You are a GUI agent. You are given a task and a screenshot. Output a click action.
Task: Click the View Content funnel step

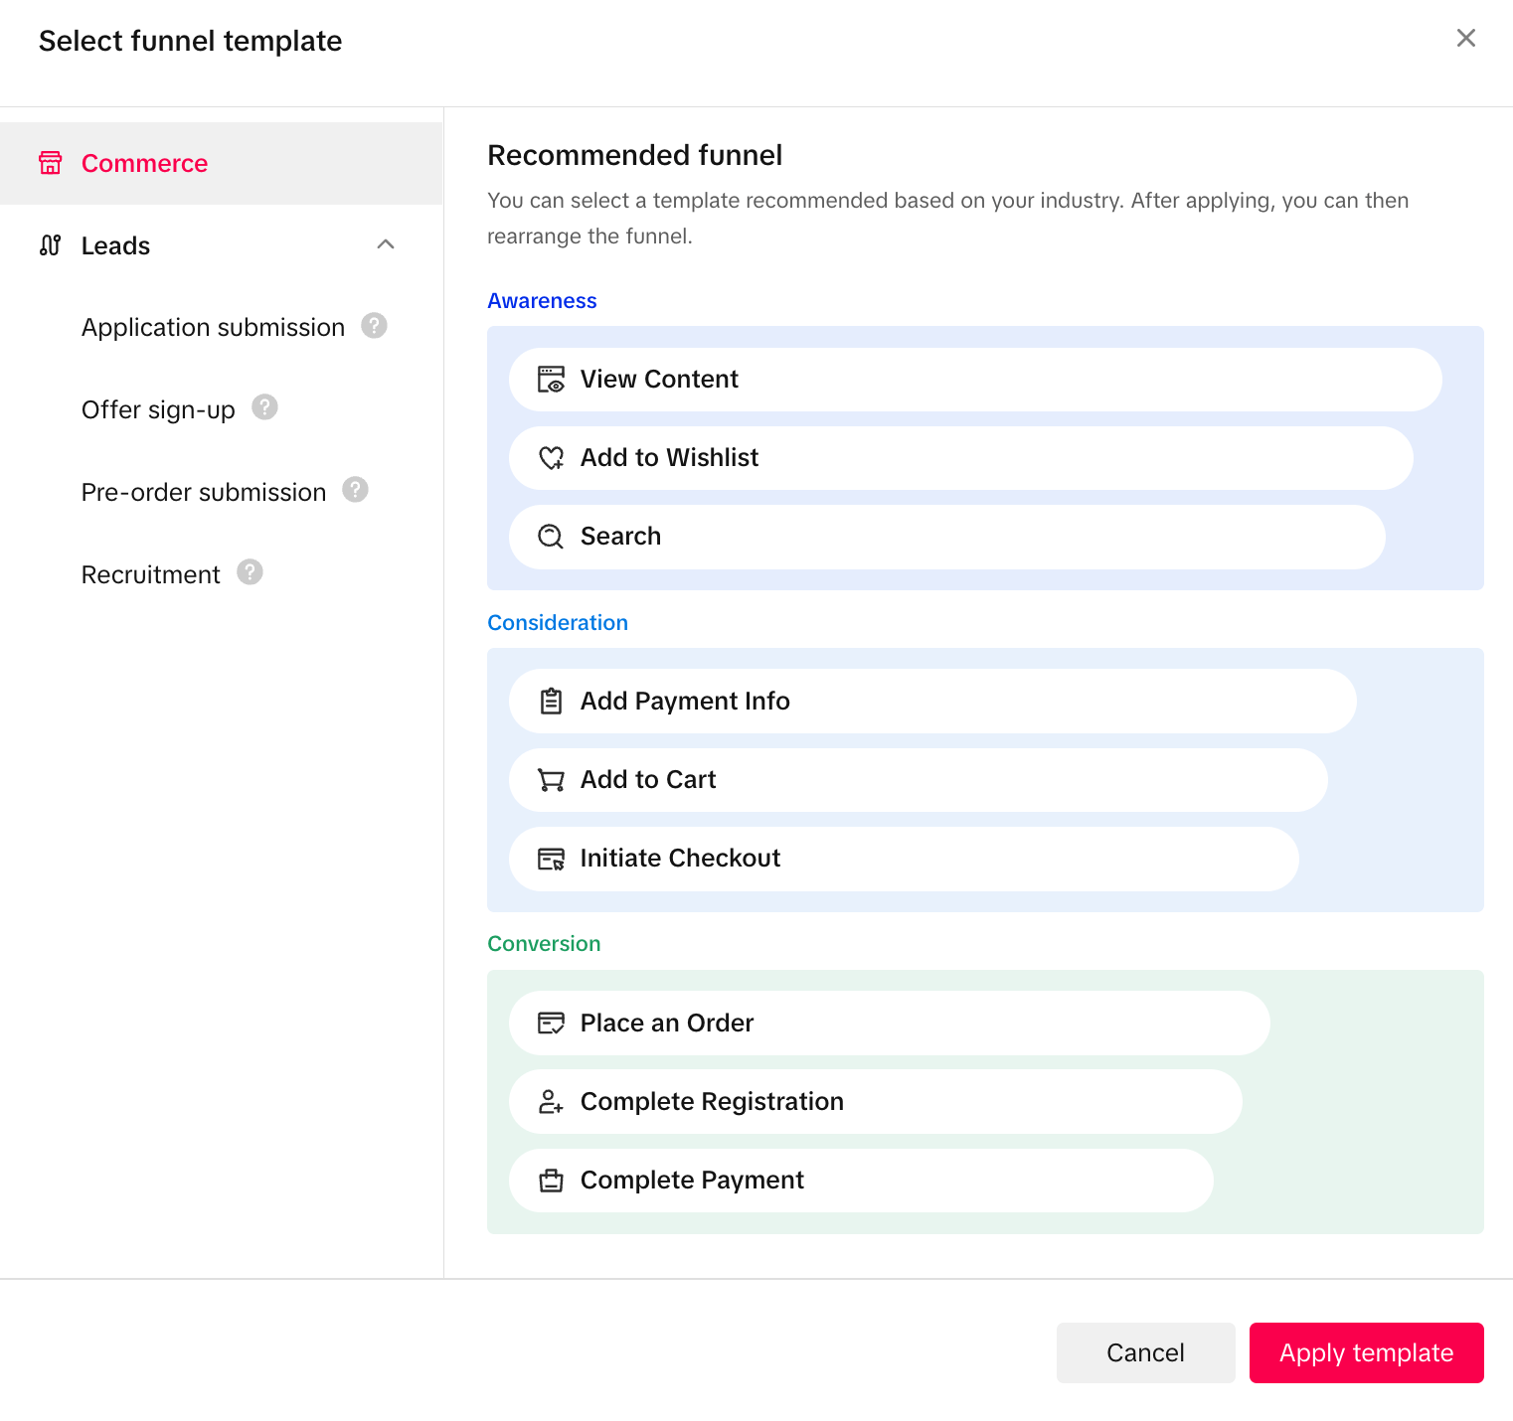click(x=975, y=380)
